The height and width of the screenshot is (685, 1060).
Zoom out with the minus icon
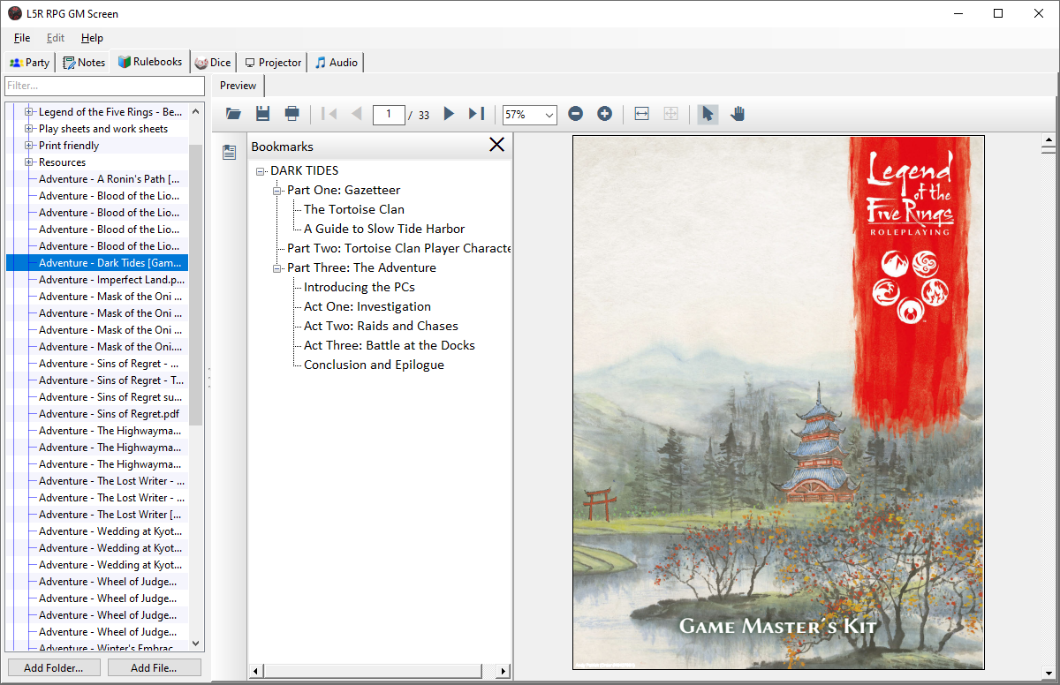coord(575,114)
